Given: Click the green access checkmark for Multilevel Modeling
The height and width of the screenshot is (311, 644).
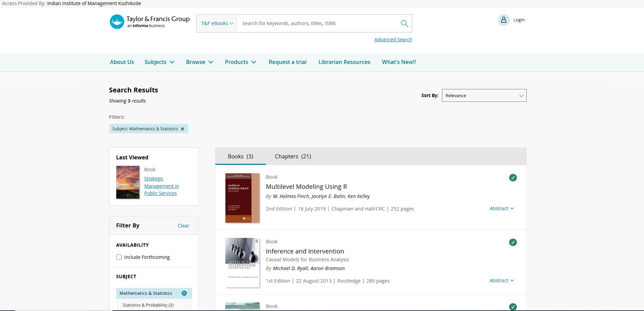Looking at the screenshot, I should tap(513, 178).
